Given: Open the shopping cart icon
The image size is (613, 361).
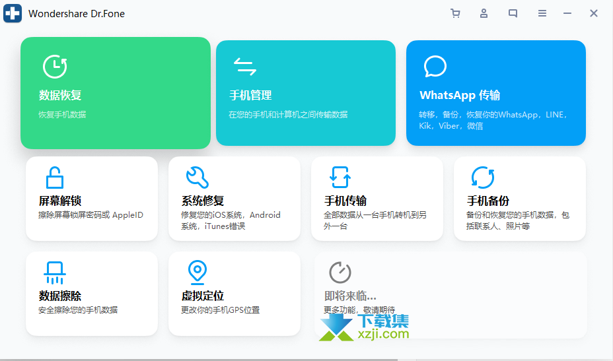Looking at the screenshot, I should 455,13.
